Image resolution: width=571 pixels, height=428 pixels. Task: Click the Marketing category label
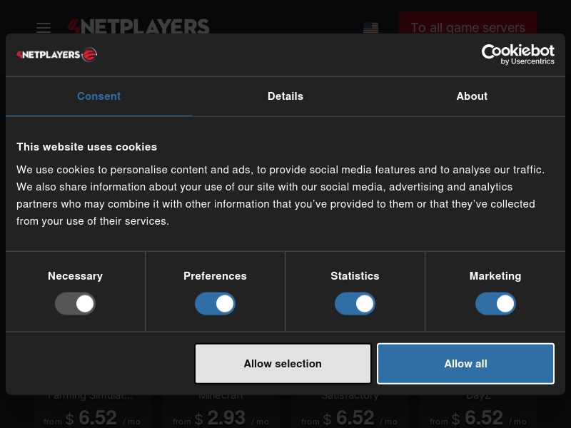(495, 276)
